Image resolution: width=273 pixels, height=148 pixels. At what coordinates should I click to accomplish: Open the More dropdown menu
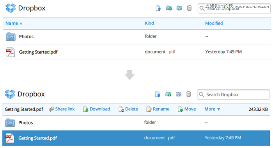click(x=213, y=109)
